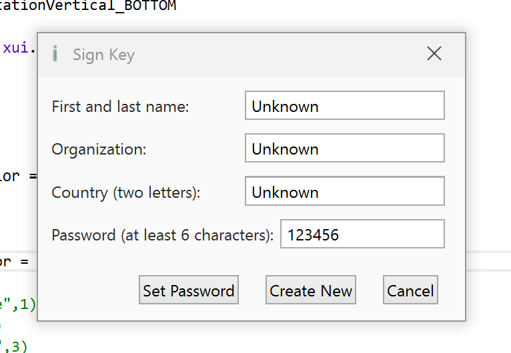Click the Password field containing 123456
This screenshot has width=511, height=353.
coord(362,234)
